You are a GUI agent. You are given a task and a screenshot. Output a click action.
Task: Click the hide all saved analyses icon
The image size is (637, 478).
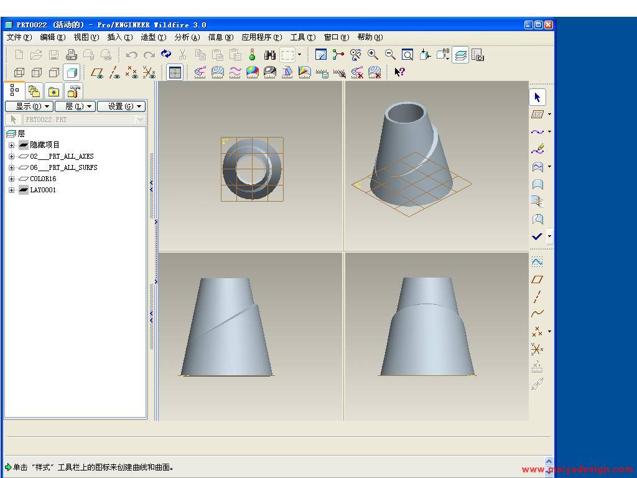pyautogui.click(x=340, y=73)
